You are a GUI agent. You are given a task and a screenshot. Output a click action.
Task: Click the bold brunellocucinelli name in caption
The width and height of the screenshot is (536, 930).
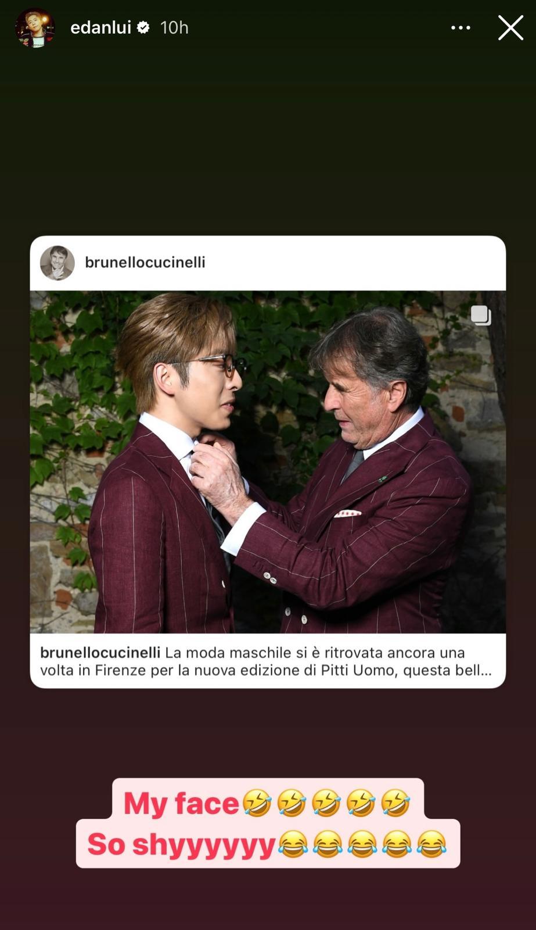(x=100, y=653)
